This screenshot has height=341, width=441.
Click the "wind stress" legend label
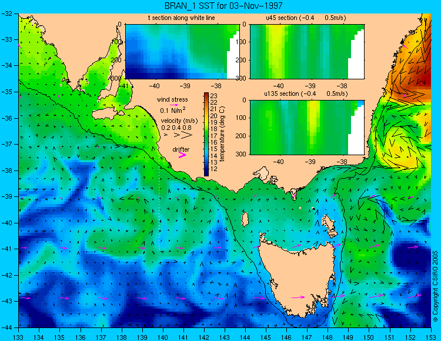tap(172, 99)
